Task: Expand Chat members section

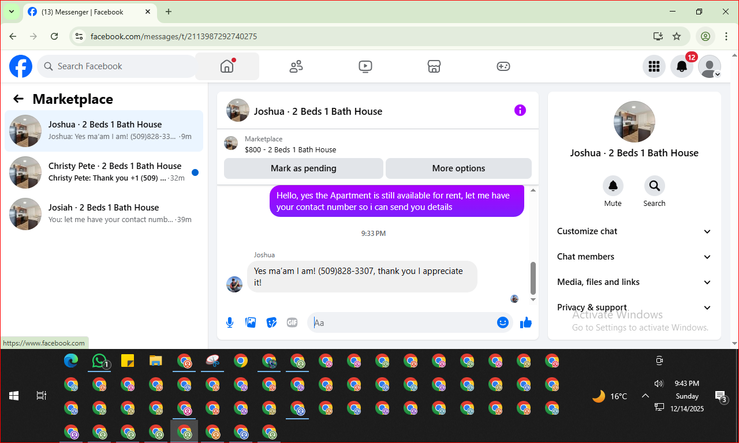Action: [x=634, y=257]
